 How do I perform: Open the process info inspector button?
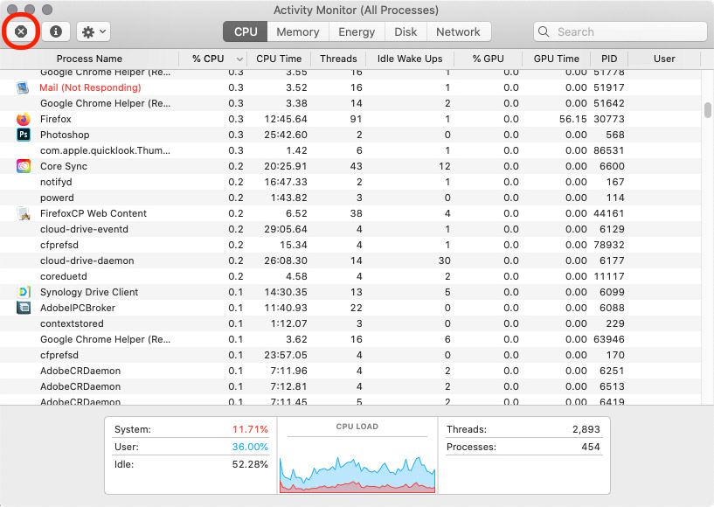56,31
